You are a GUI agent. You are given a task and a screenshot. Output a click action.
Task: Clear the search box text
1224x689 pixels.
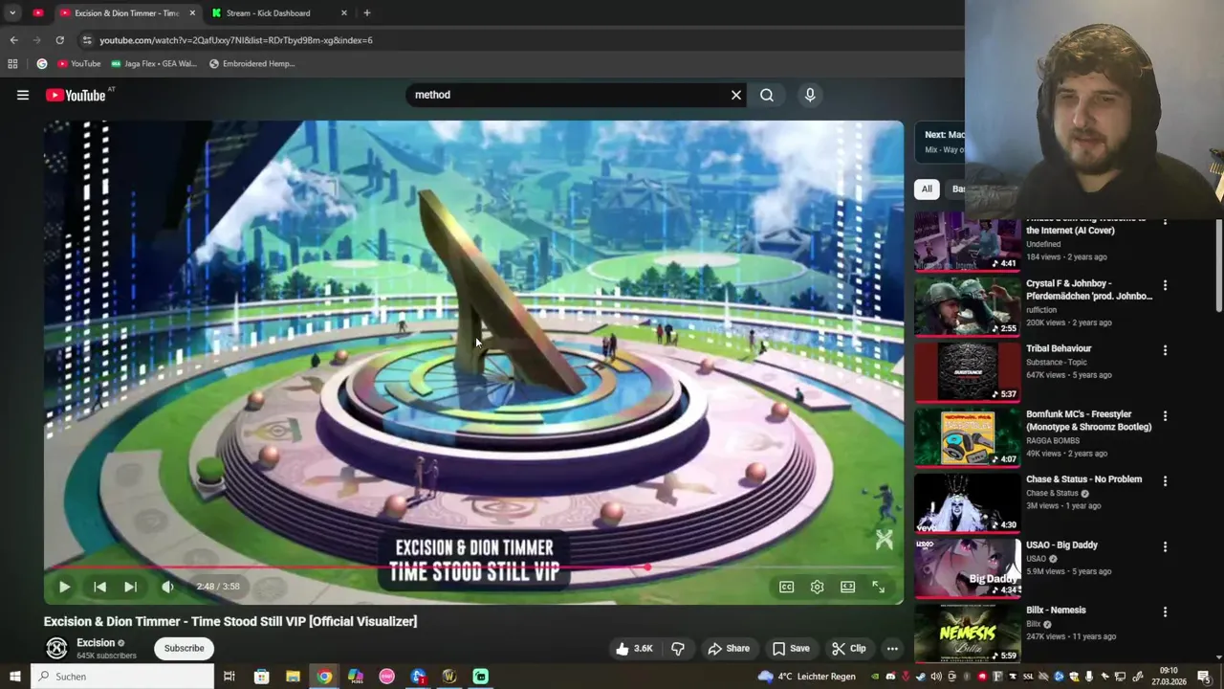(x=736, y=95)
